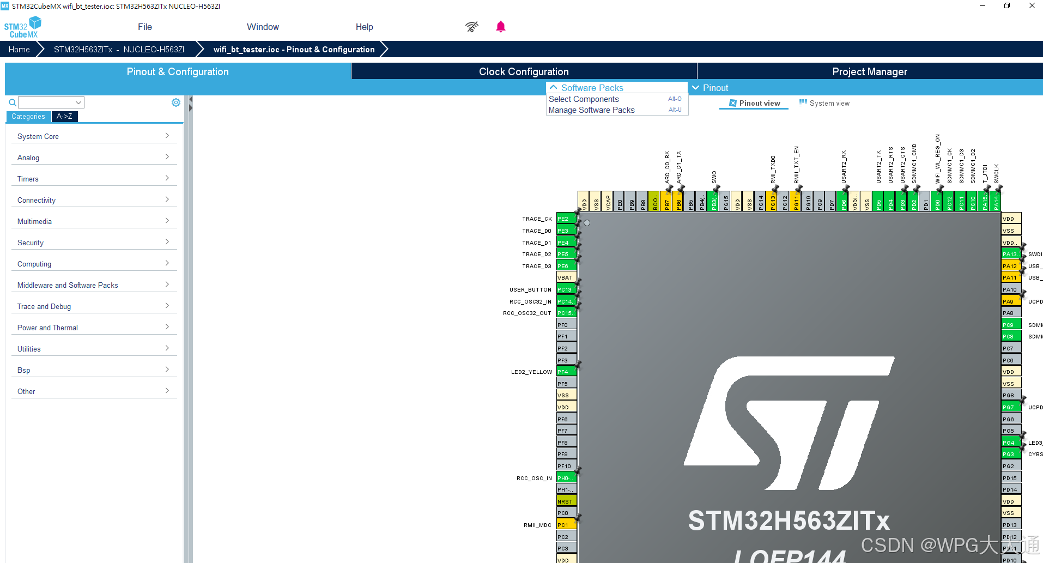Switch to System view

click(824, 103)
